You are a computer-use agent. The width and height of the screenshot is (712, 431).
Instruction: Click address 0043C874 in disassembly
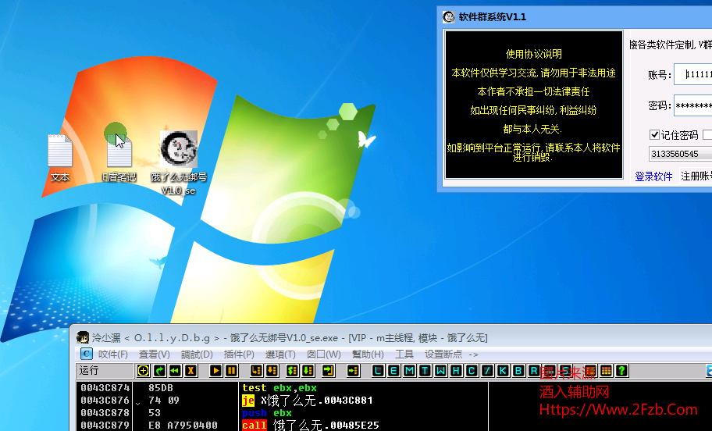click(x=105, y=388)
